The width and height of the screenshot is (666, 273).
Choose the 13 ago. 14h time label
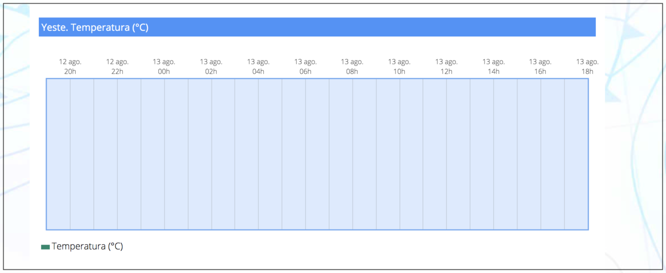click(494, 67)
